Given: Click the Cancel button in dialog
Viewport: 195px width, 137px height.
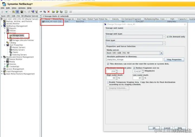Looking at the screenshot, I should click(x=167, y=128).
